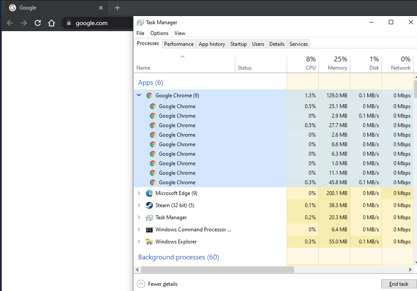Click the Steam (32 bit) process icon
This screenshot has width=417, height=291.
149,205
